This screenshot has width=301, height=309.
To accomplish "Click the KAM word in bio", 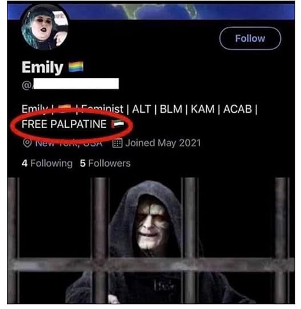I will pos(203,109).
